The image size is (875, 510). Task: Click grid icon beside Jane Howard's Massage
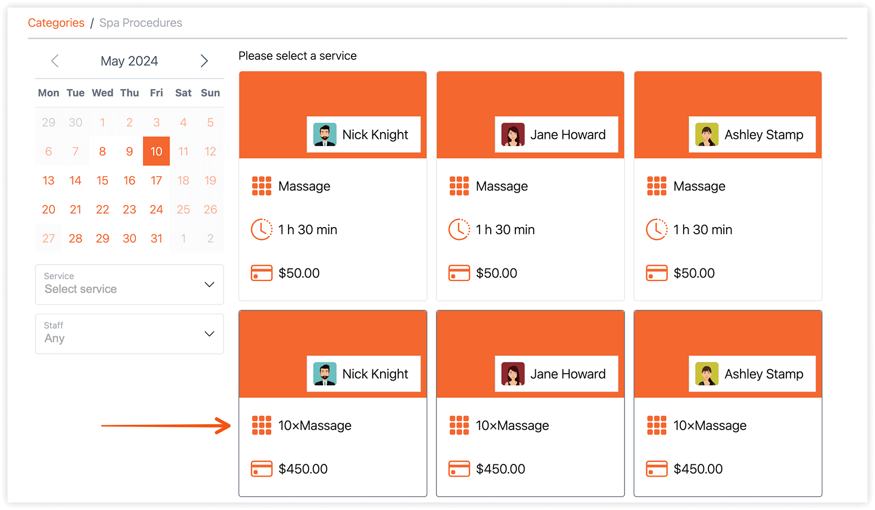point(459,186)
